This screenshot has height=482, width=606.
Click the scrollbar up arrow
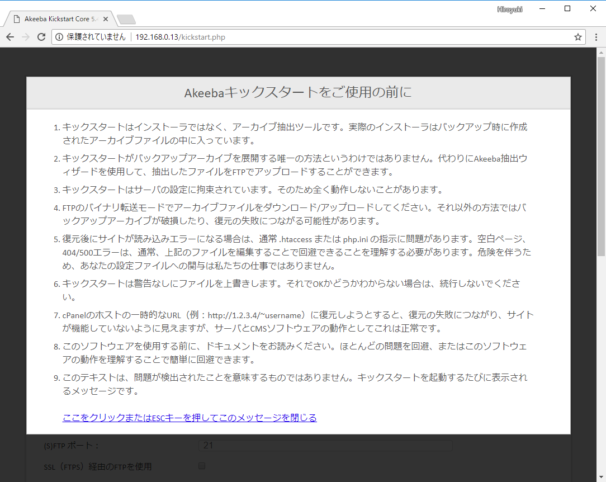pyautogui.click(x=601, y=52)
